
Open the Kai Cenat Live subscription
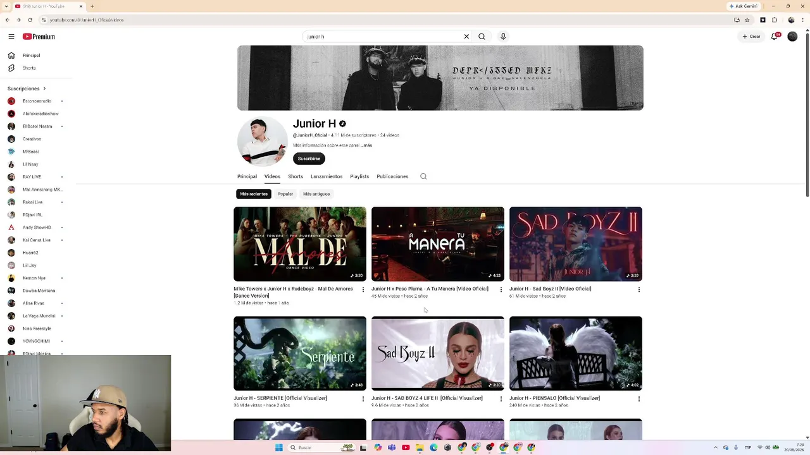tap(36, 240)
